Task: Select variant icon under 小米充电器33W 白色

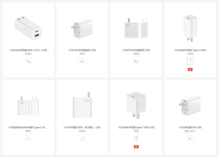Action: click(190, 139)
